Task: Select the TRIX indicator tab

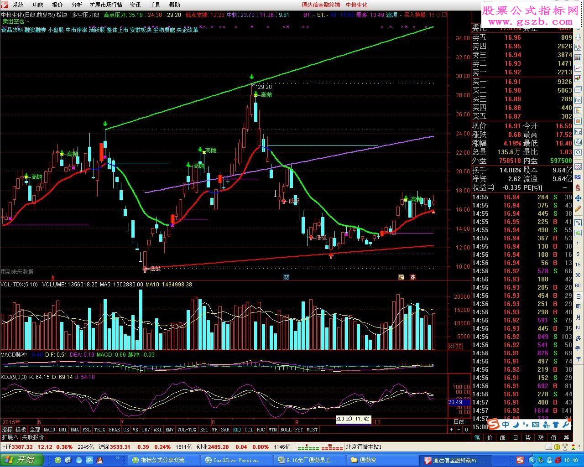Action: (x=99, y=430)
